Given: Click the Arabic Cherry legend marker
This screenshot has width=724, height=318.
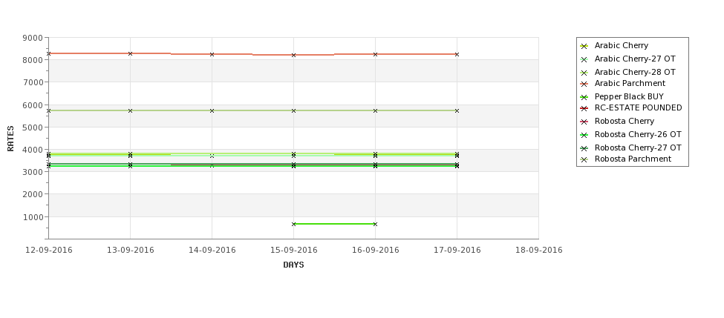Looking at the screenshot, I should [584, 46].
